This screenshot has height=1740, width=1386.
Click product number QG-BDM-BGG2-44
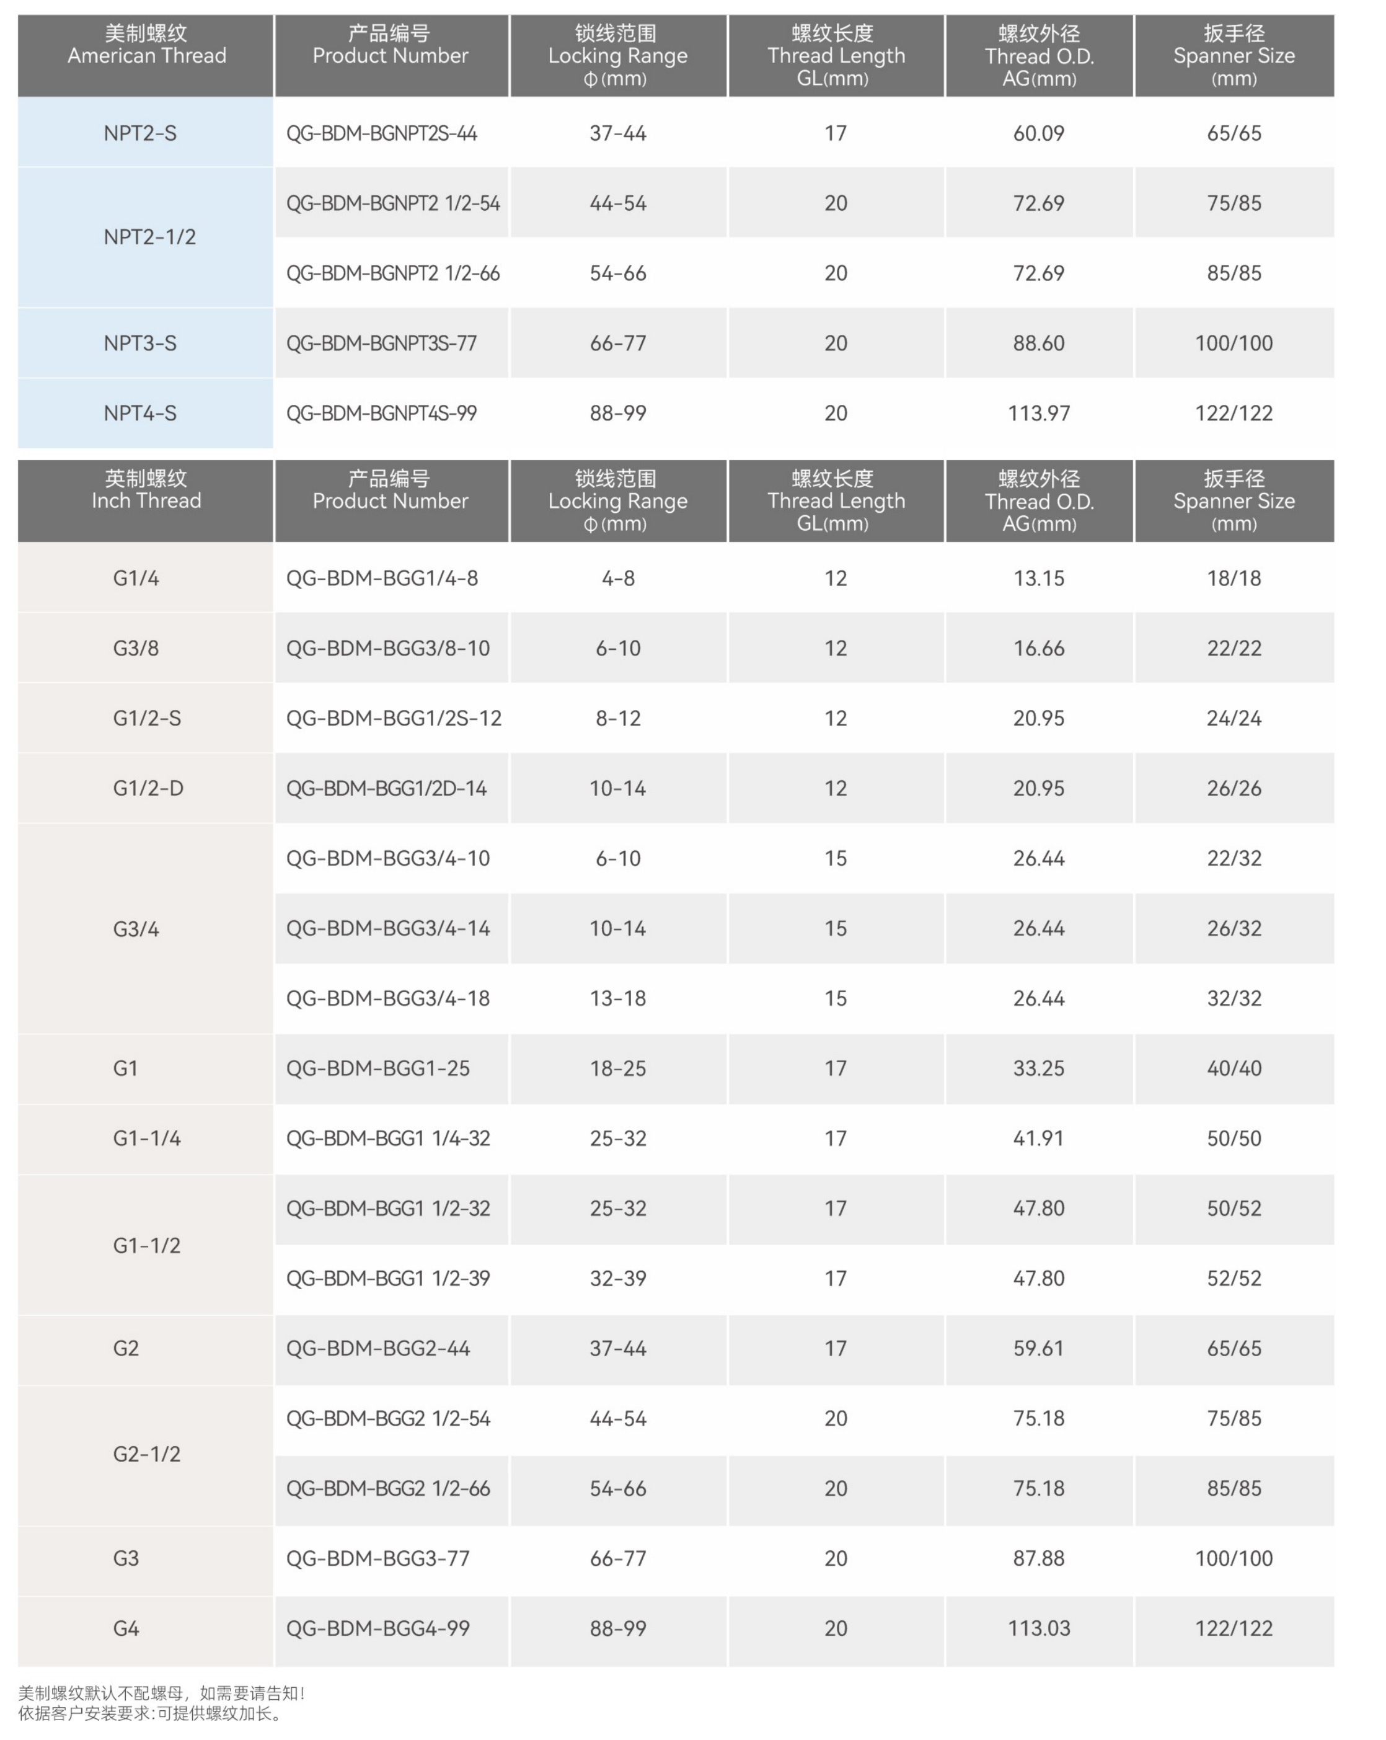click(x=377, y=1349)
